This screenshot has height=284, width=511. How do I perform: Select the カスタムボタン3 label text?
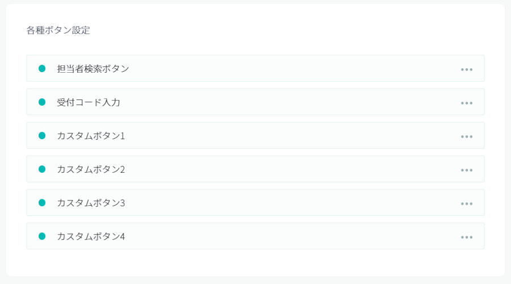(x=91, y=203)
